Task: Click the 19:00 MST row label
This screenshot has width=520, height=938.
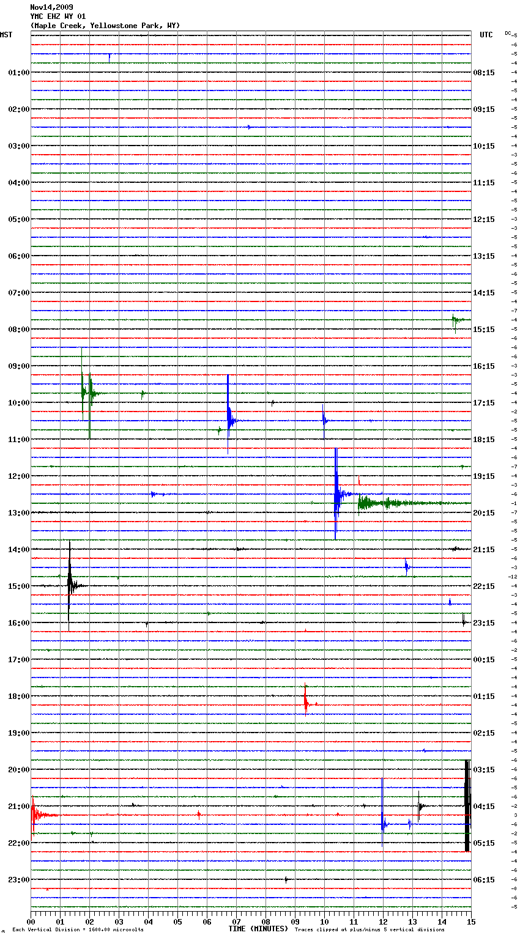Action: 19,733
